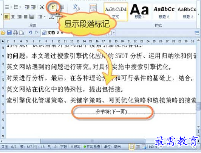Toggle the show paragraph marks button
This screenshot has height=153, width=201.
[x=53, y=7]
